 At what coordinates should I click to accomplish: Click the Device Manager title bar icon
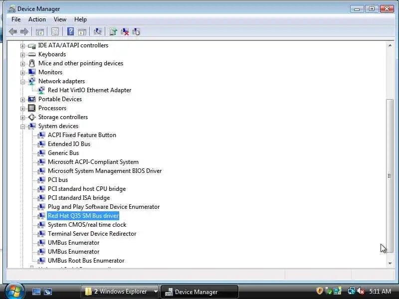[x=11, y=9]
